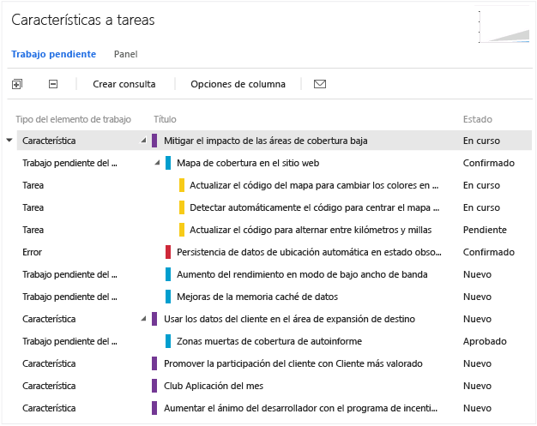Click 'Nuevo' status of Club Aplicación del mes
Screen dimensions: 537x426
tap(477, 386)
